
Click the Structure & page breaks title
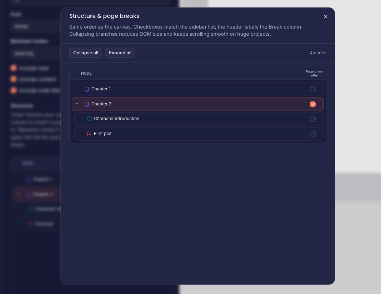tap(104, 16)
